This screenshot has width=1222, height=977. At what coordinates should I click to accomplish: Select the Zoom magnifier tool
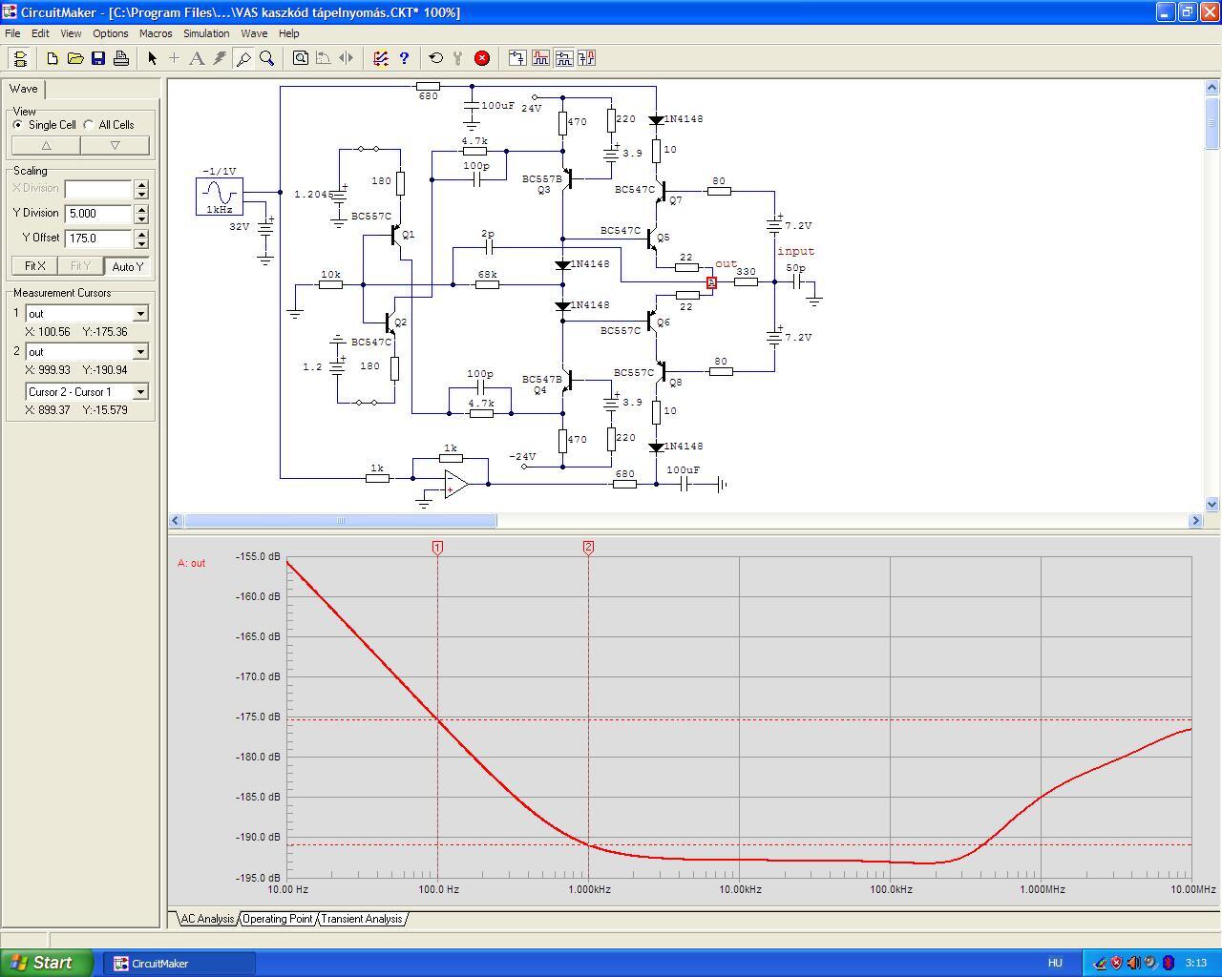pos(267,58)
